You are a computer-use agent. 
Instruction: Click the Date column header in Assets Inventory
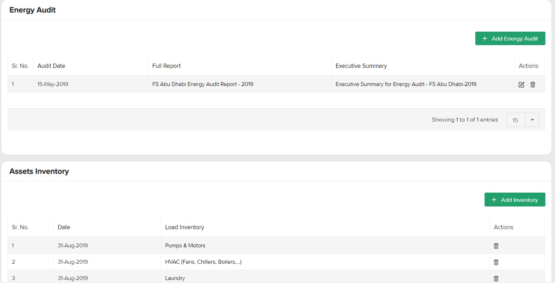click(64, 227)
